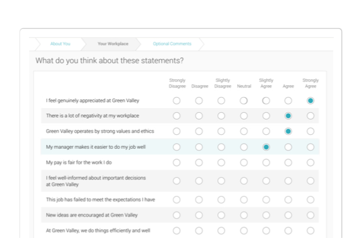Screen dimensions: 362x238
Task: Click 'I feel genuinely appreciated at Green Valley' text
Action: coord(92,100)
